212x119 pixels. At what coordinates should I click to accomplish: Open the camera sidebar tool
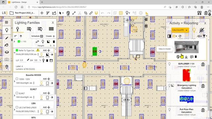(x=7, y=59)
